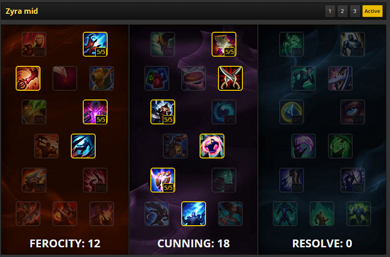Click the Secret Stash cards mastery icon
The height and width of the screenshot is (257, 390).
coord(157,78)
